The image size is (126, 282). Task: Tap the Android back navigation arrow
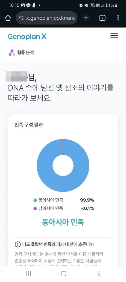pyautogui.click(x=99, y=273)
